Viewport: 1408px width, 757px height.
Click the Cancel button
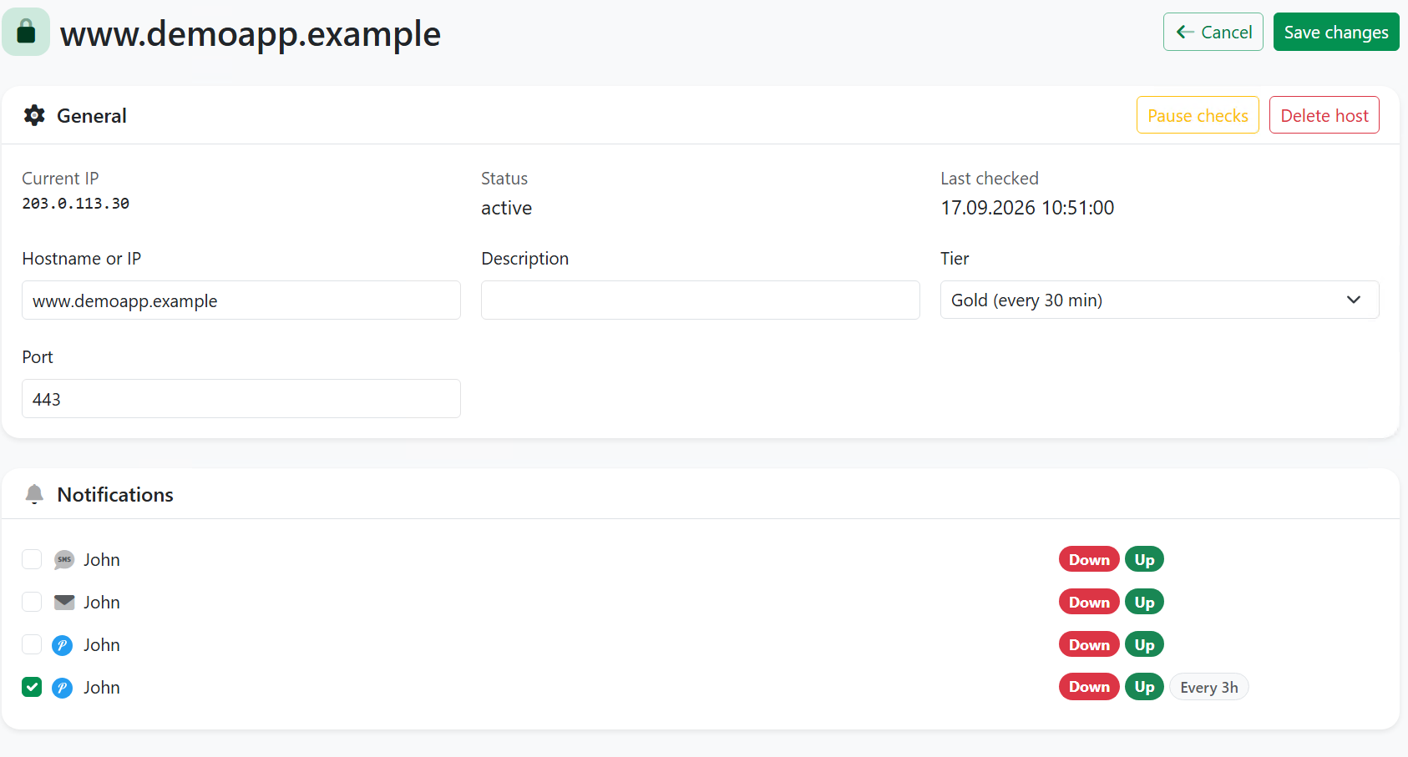1213,32
